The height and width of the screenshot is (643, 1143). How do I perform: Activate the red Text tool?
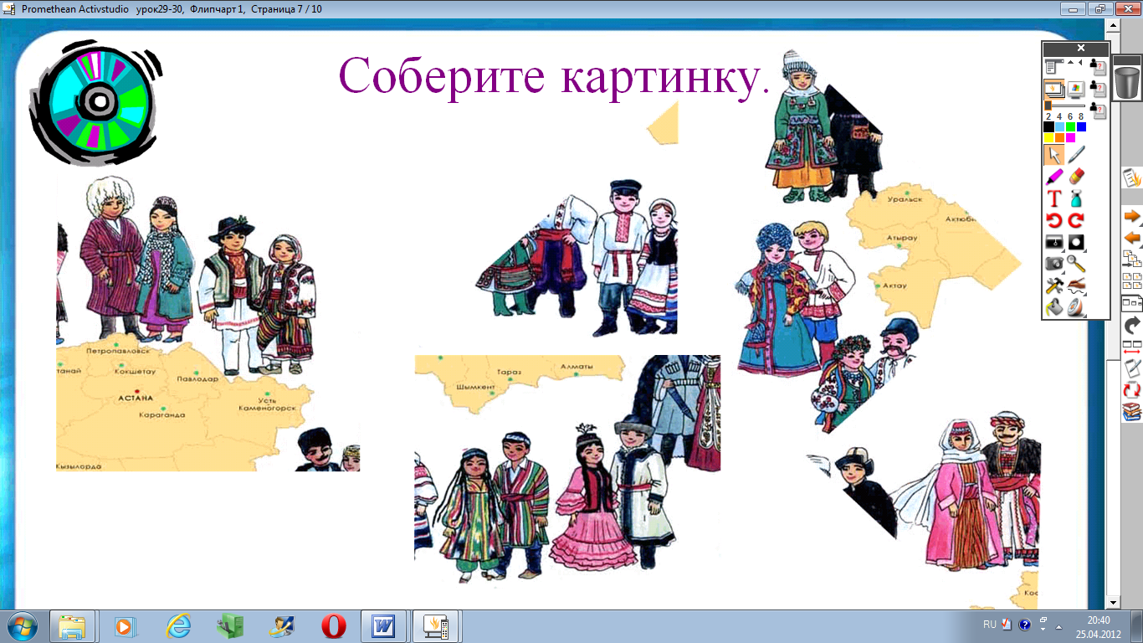[1053, 199]
